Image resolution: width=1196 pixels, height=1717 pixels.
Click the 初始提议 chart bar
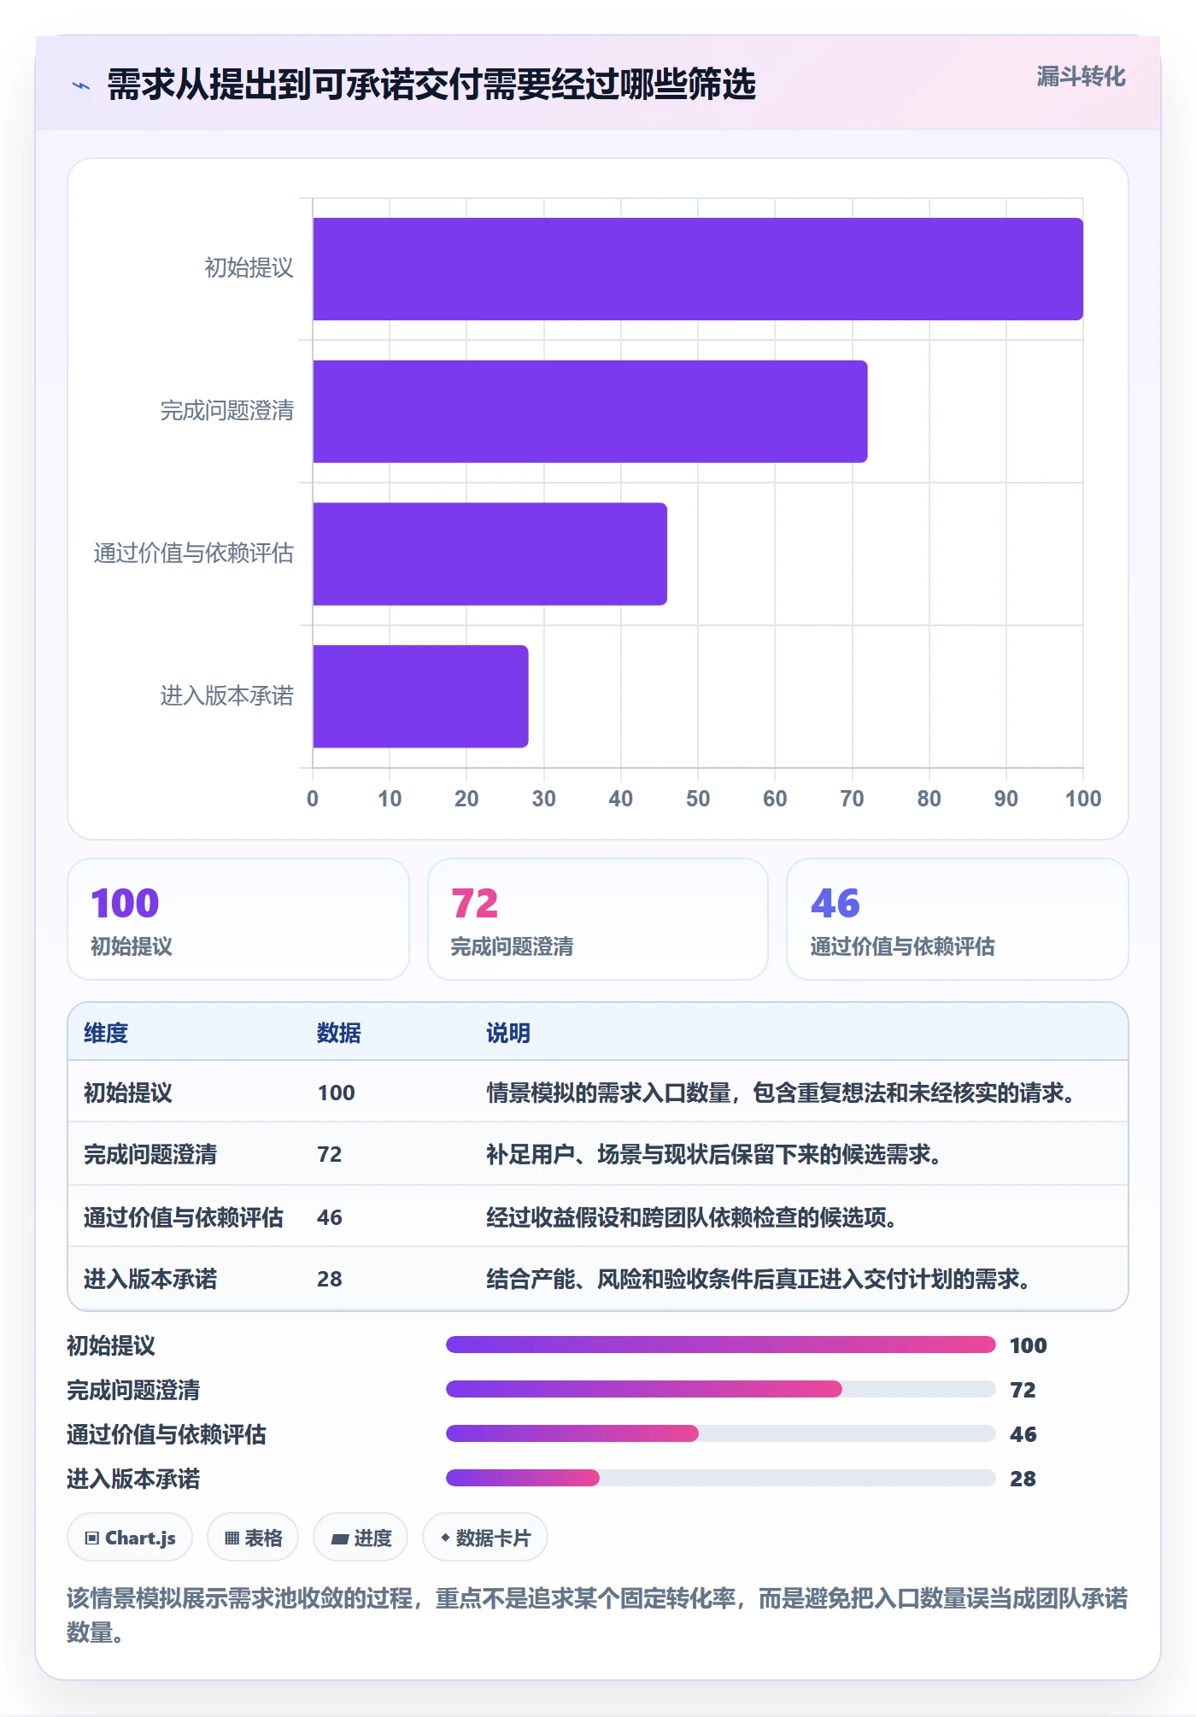click(x=698, y=269)
